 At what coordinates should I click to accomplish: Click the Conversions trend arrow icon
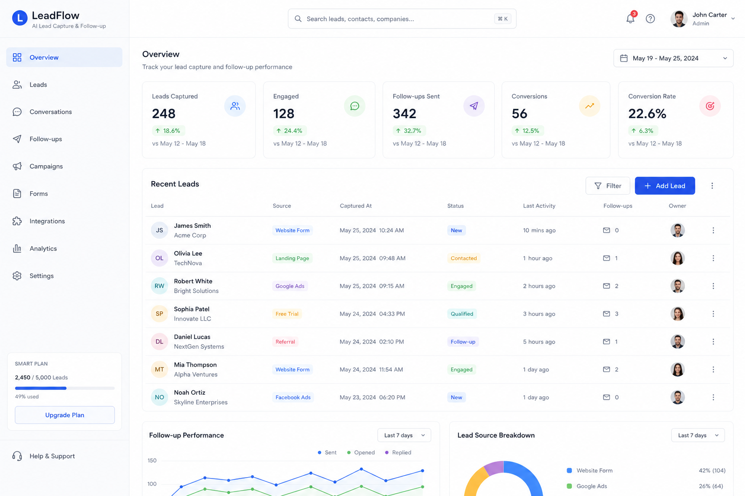pos(590,106)
